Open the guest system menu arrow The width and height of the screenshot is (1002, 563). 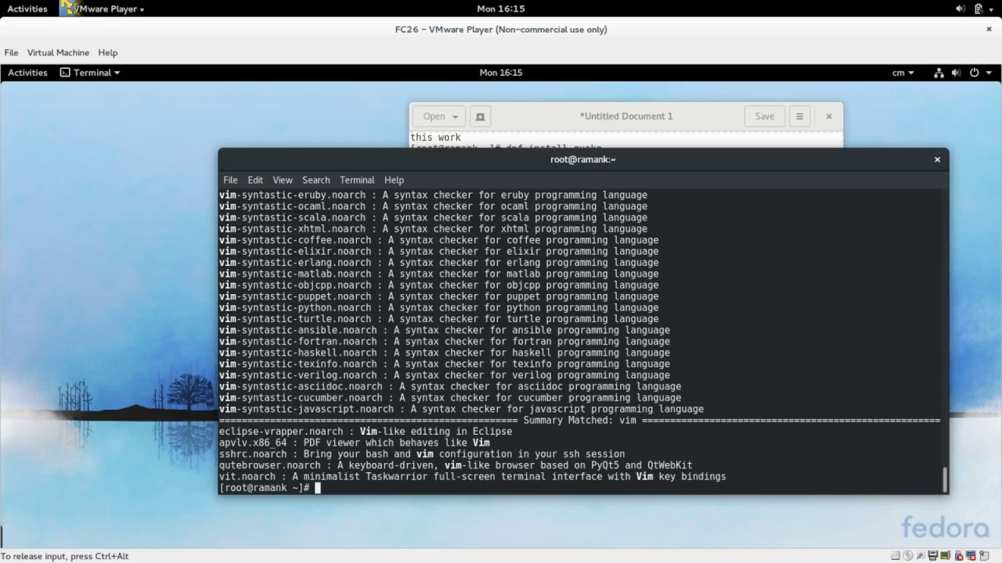click(x=989, y=72)
